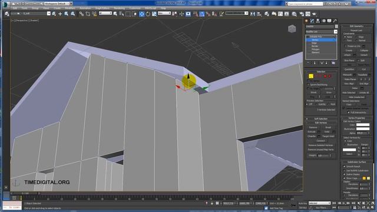Select Edge level in modifier stack
Viewport: 377px width, 212px height.
coord(314,43)
